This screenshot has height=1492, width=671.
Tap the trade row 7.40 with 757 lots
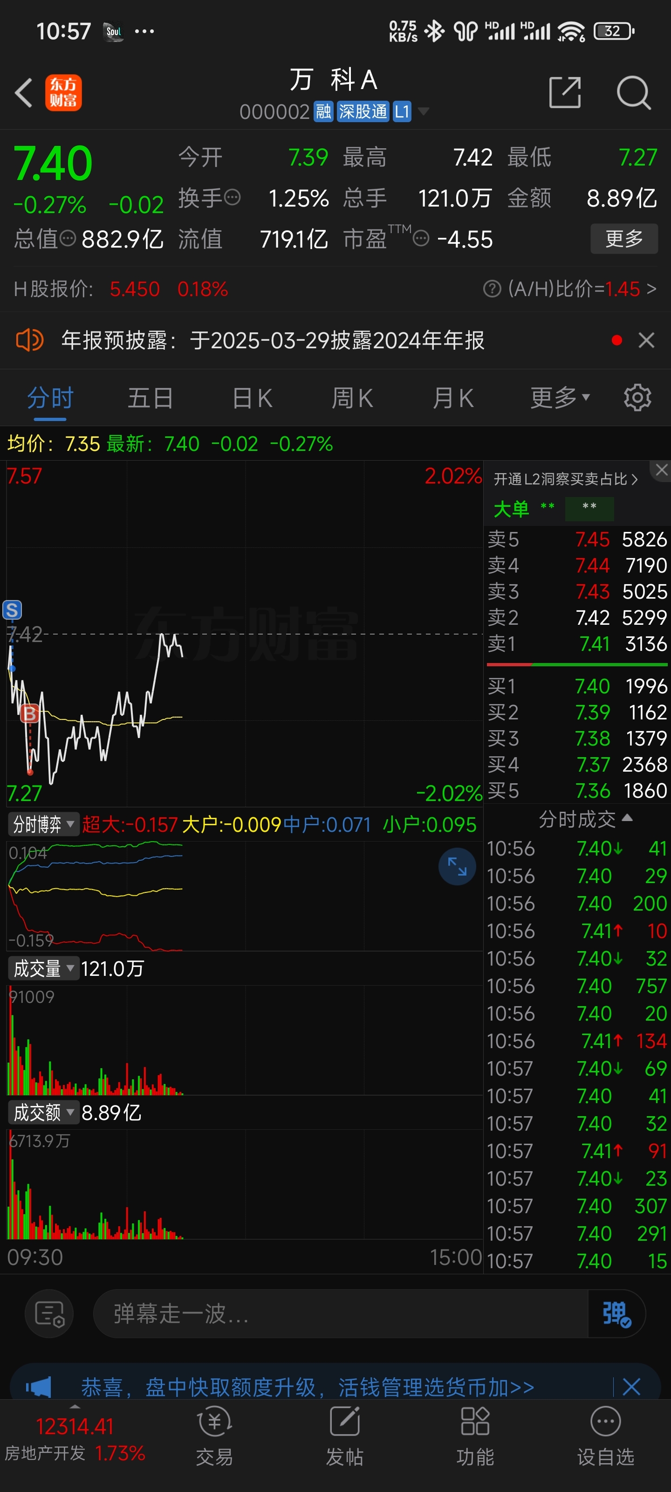click(x=577, y=987)
